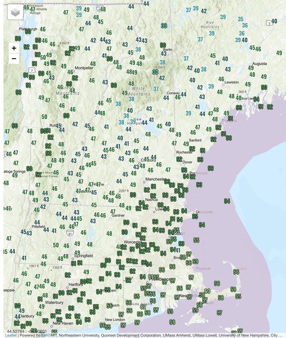Click the 54 marker beside Brunswick
Image resolution: width=286 pixels, height=338 pixels.
[x=256, y=99]
